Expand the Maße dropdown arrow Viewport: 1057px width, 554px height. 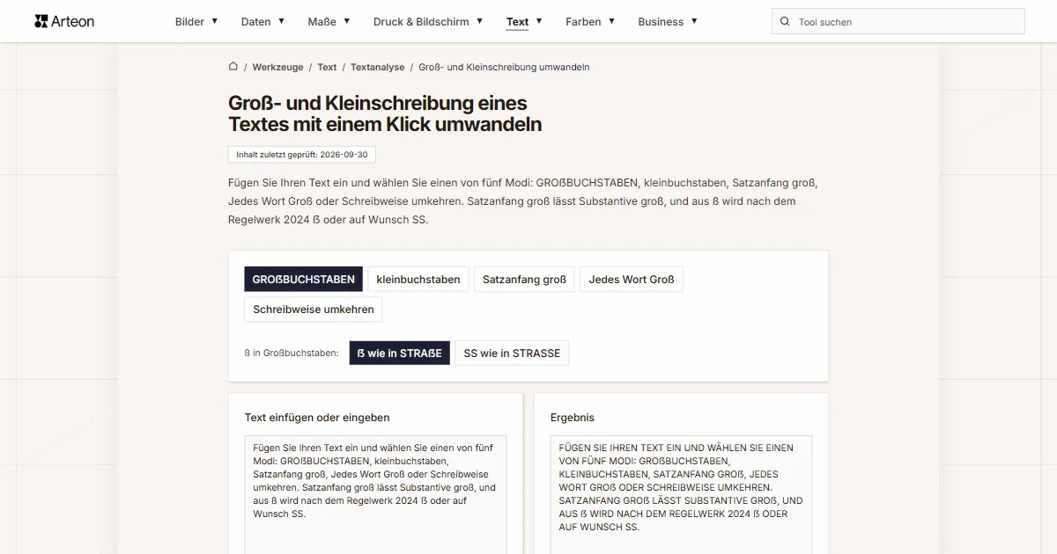(346, 21)
